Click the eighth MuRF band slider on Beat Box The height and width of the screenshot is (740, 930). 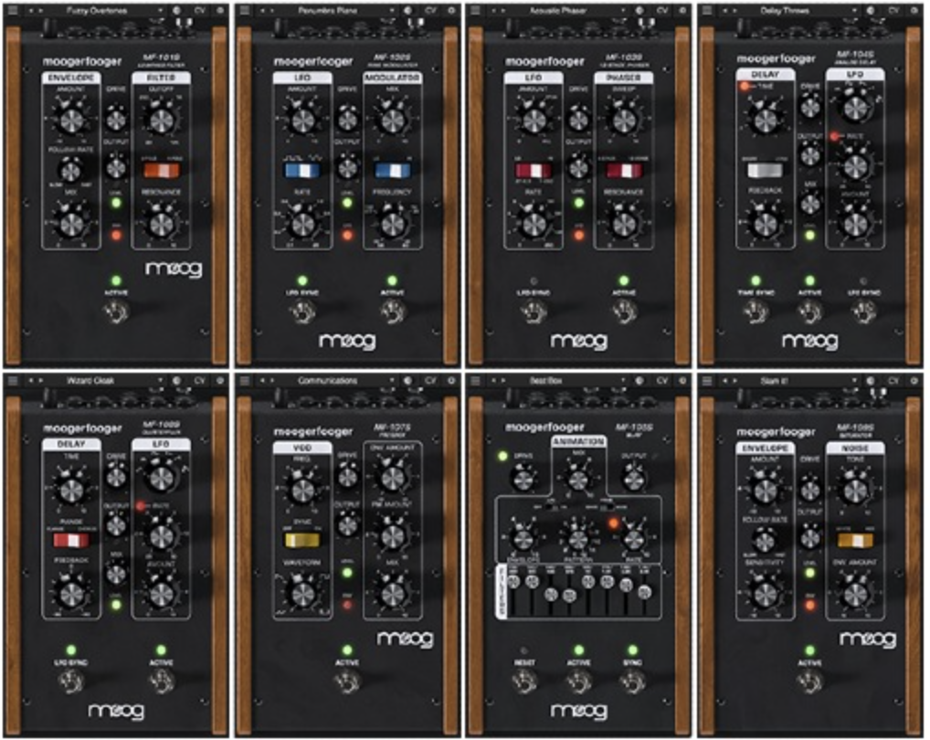(645, 592)
